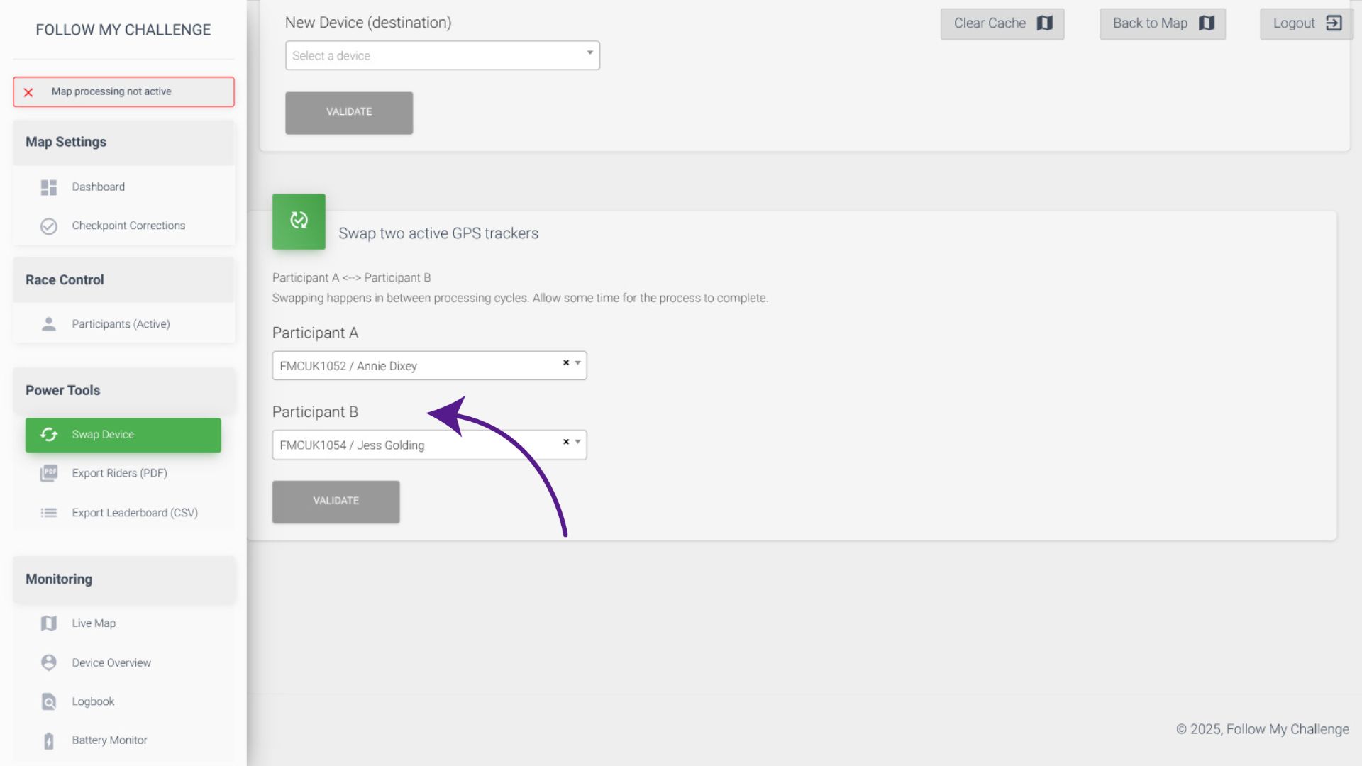The image size is (1362, 766).
Task: Open Device Overview menu item
Action: click(x=111, y=662)
